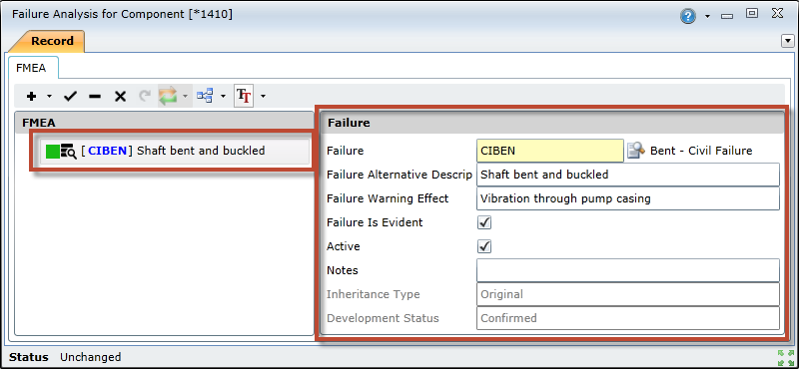Open the dropdown arrow beside TT icon
This screenshot has width=799, height=369.
pyautogui.click(x=263, y=96)
